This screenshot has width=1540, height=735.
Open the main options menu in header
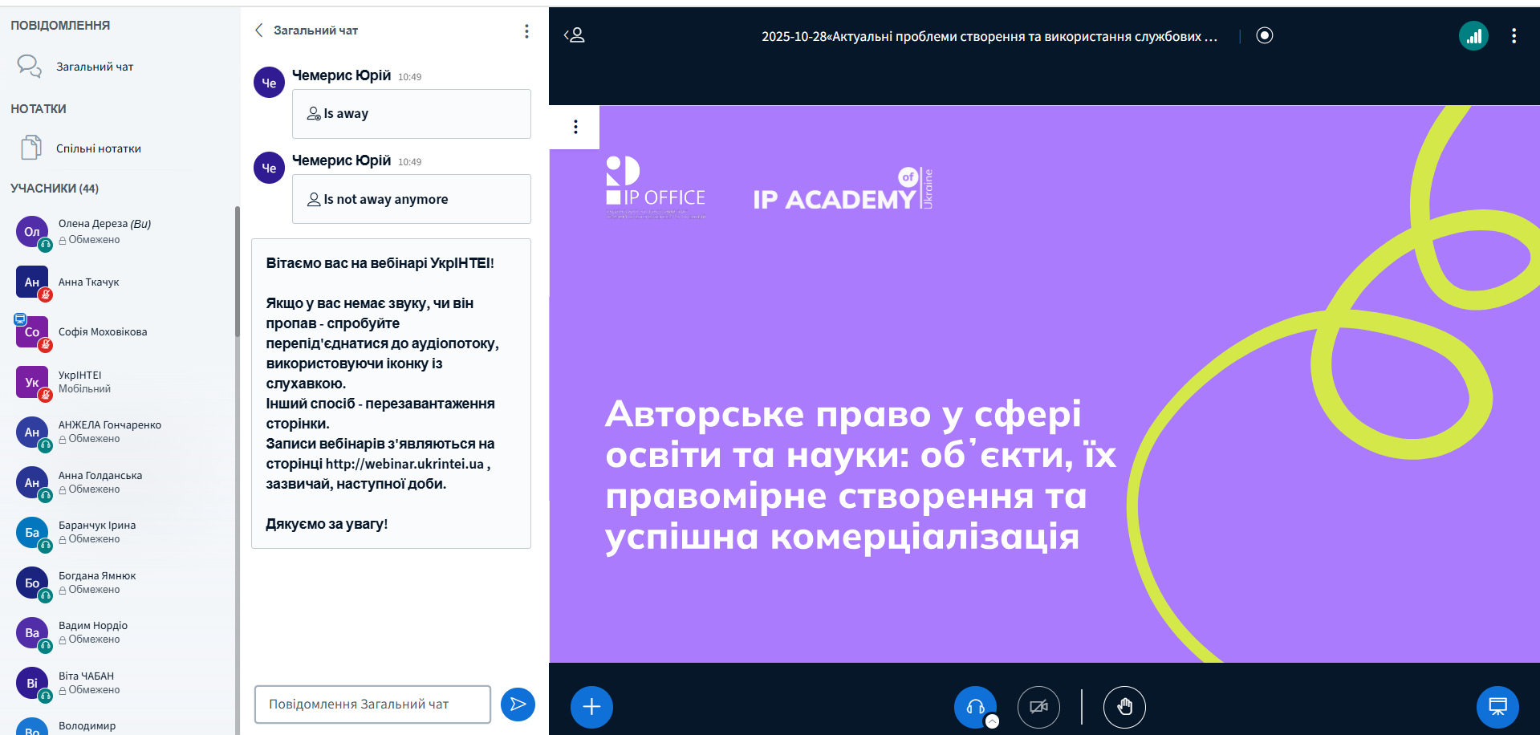[1514, 36]
